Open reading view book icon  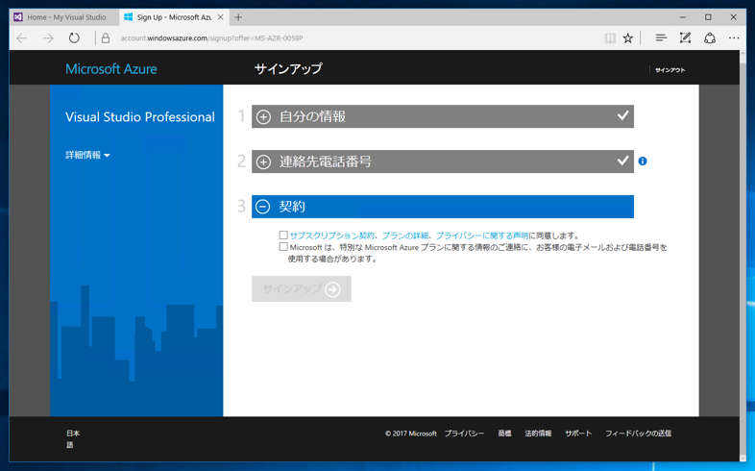pos(610,38)
